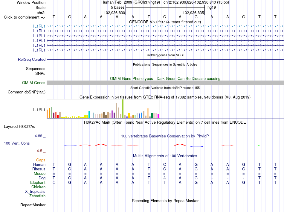Image resolution: width=284 pixels, height=212 pixels.
Task: Select the X_tropicalis alignment row label
Action: 35,192
